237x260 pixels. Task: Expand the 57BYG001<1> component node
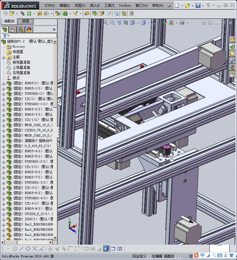click(x=4, y=94)
